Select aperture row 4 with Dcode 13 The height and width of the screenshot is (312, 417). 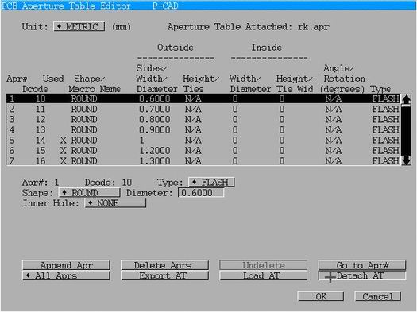[203, 130]
